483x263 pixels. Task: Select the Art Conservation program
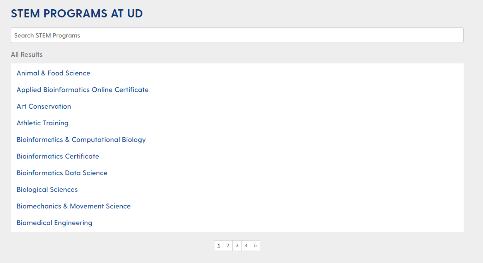click(x=44, y=106)
